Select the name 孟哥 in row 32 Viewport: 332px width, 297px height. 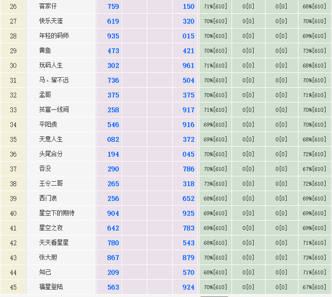pos(45,95)
